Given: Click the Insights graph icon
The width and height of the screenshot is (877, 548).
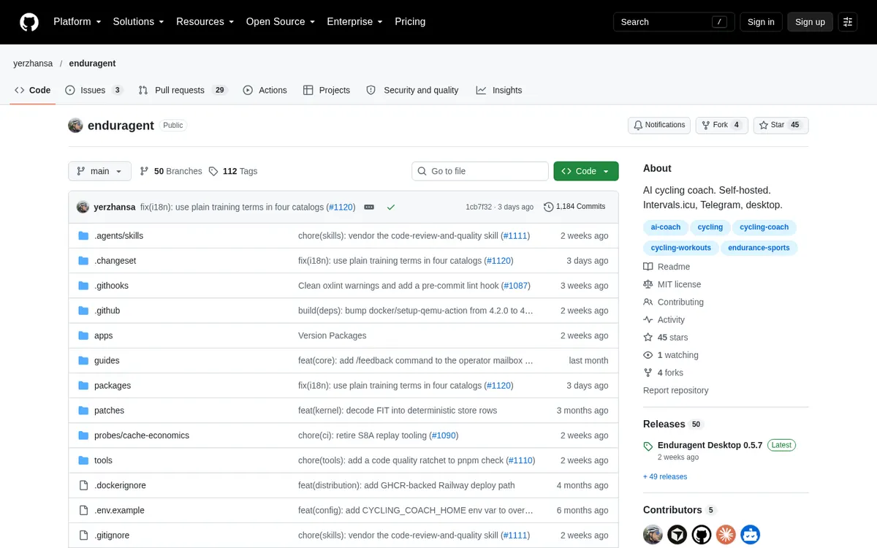Looking at the screenshot, I should click(481, 90).
